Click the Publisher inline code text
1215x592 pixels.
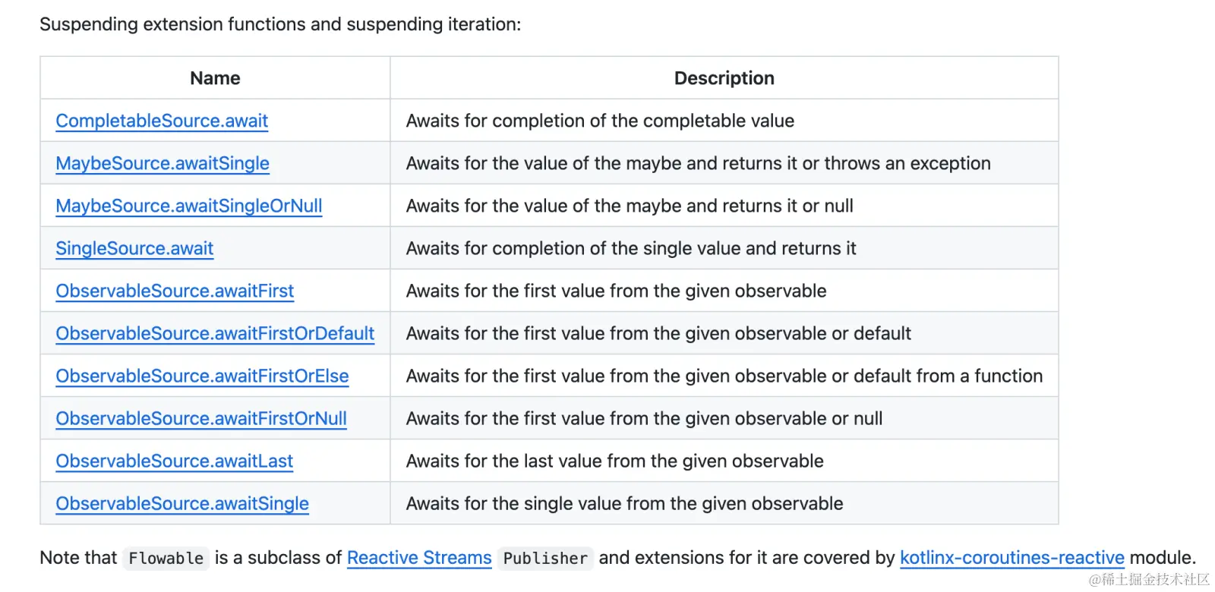coord(545,559)
